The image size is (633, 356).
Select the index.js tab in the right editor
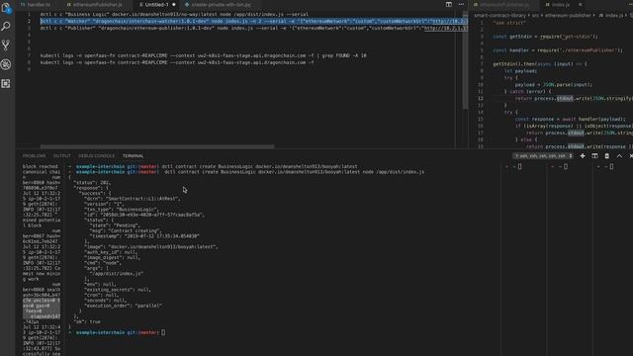point(561,4)
